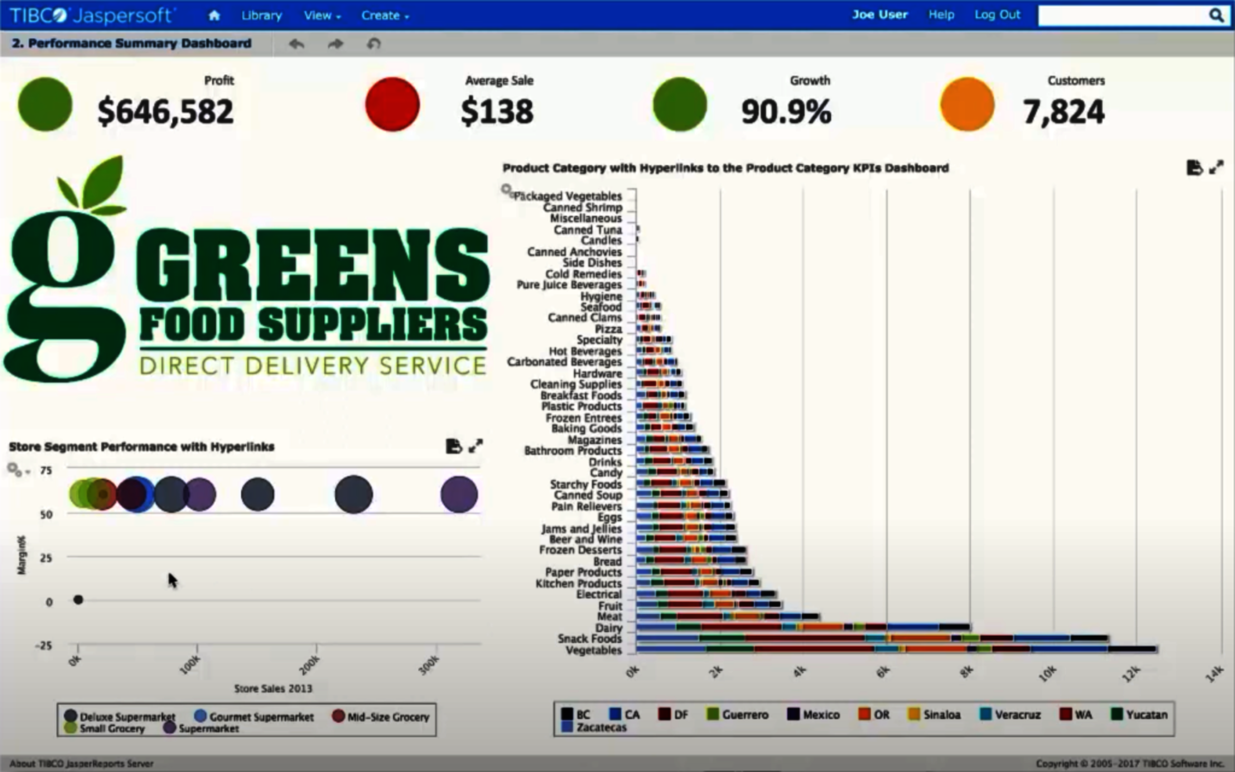
Task: Export the Store Segment Performance chart
Action: tap(453, 446)
